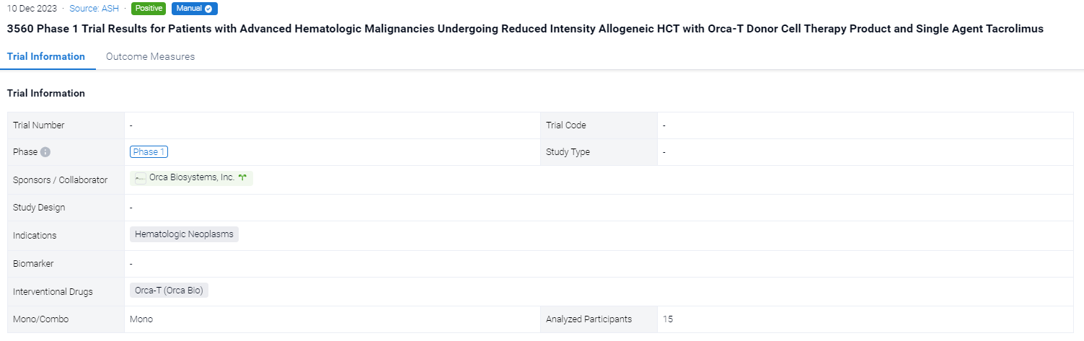Click the Mono value in Mono/Combo row
Viewport: 1084px width, 341px height.
pyautogui.click(x=141, y=319)
